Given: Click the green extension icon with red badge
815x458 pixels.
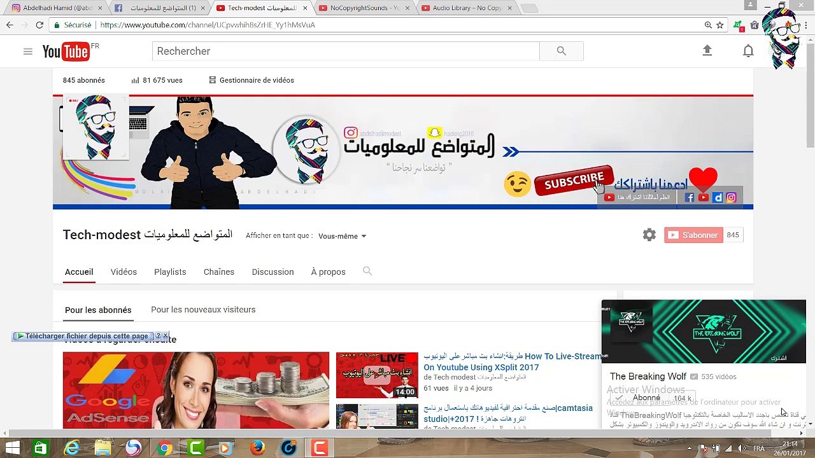Looking at the screenshot, I should click(738, 25).
